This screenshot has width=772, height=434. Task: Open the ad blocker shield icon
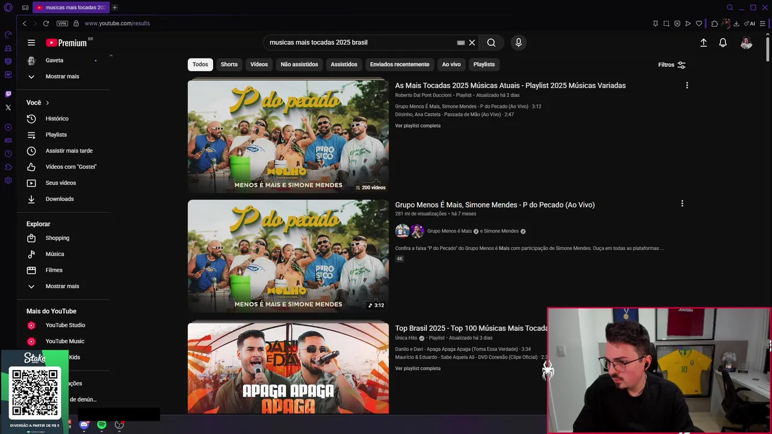(x=677, y=24)
